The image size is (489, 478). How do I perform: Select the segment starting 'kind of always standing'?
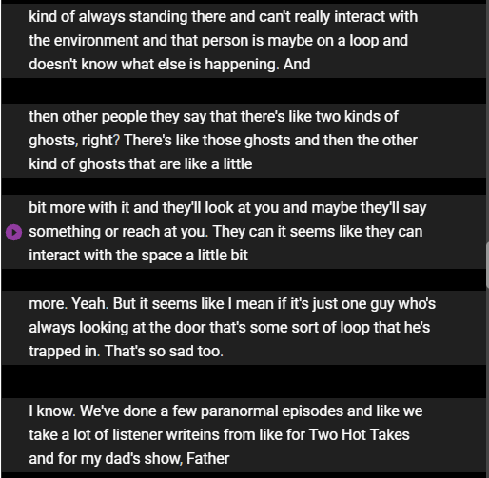(244, 41)
